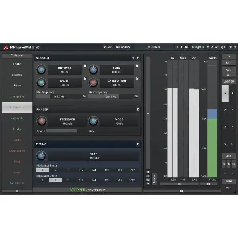Open the Presets browser

coord(154,47)
